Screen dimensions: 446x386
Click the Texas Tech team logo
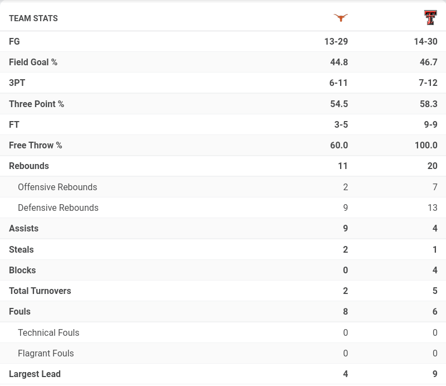coord(430,18)
